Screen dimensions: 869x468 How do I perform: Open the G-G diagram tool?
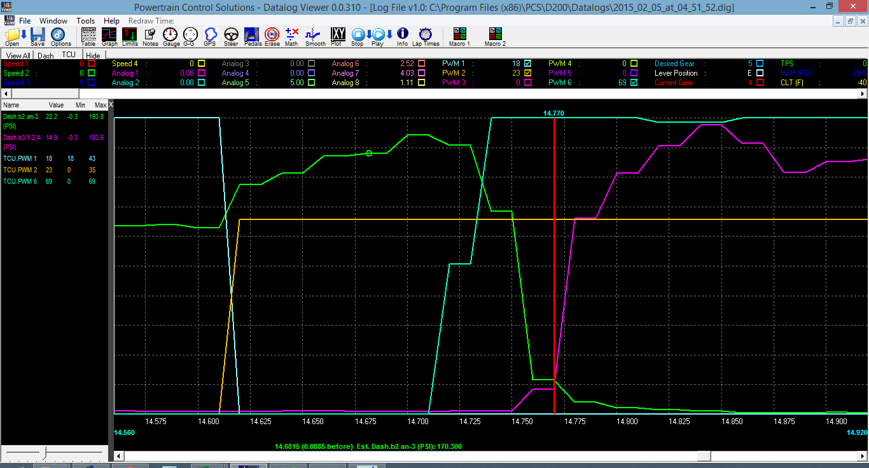click(190, 36)
